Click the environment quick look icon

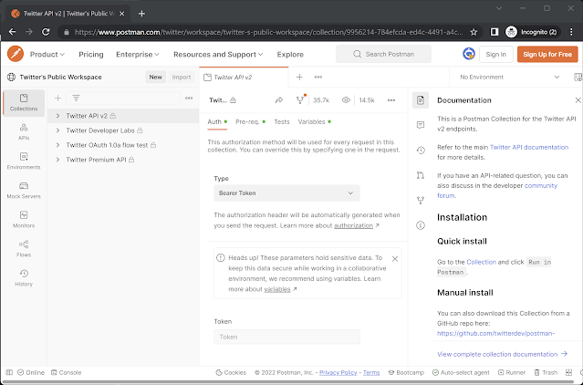click(x=578, y=77)
